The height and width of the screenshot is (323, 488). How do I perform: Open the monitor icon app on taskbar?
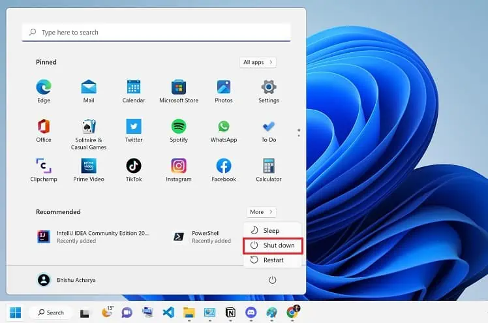209,313
